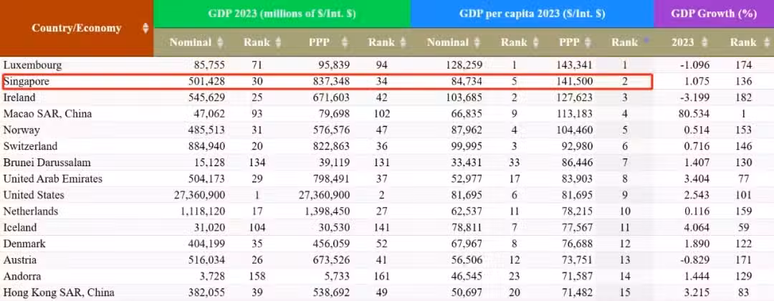Screen dimensions: 774x301
Task: Click sort arrows beside Rank after per capita Nominal
Action: [x=536, y=42]
